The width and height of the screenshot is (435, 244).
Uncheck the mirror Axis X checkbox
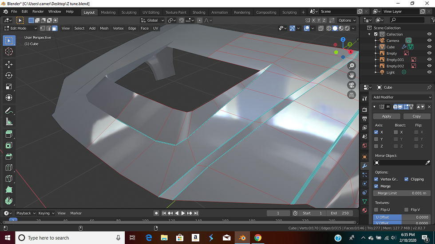click(376, 132)
